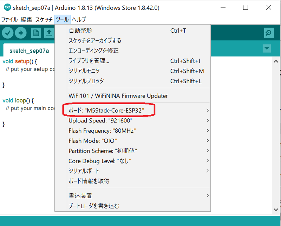
Task: Minimize the Arduino window
Action: click(223, 7)
